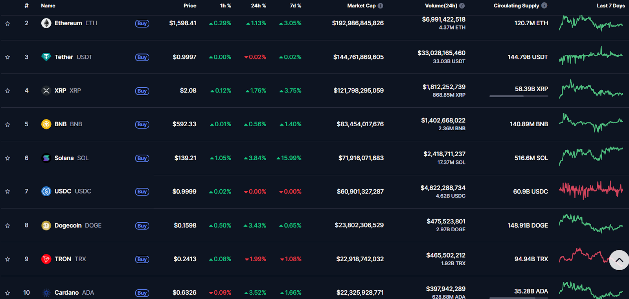629x299 pixels.
Task: Click the XRP circulating supply progress bar
Action: [519, 96]
